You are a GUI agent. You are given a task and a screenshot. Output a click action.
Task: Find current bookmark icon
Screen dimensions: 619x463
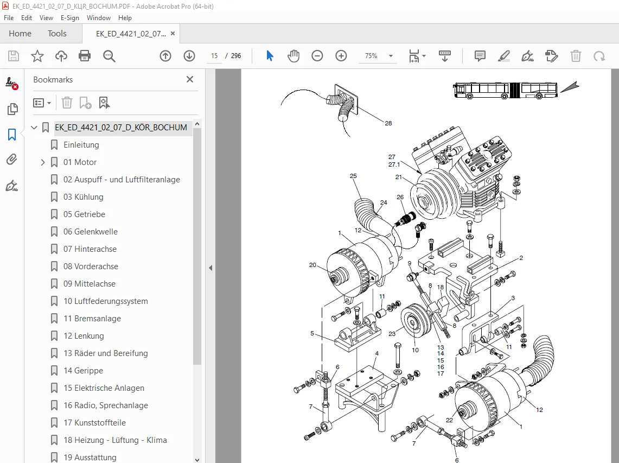104,103
